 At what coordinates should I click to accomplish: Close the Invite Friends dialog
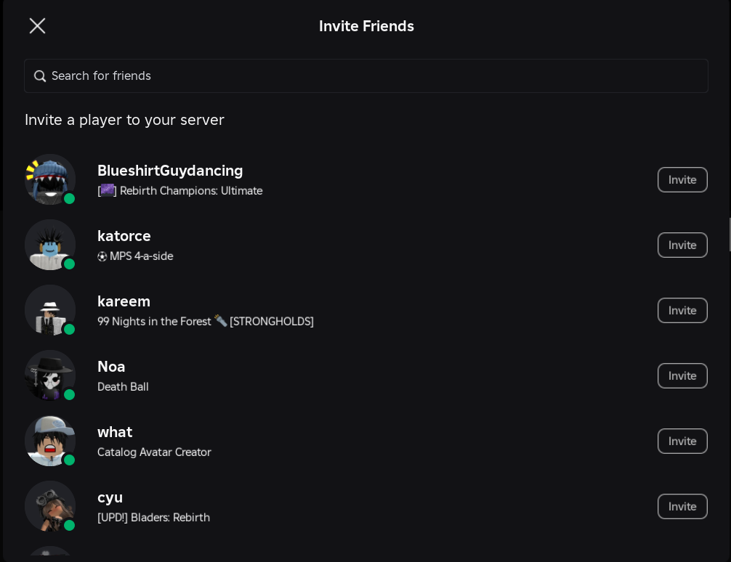37,26
